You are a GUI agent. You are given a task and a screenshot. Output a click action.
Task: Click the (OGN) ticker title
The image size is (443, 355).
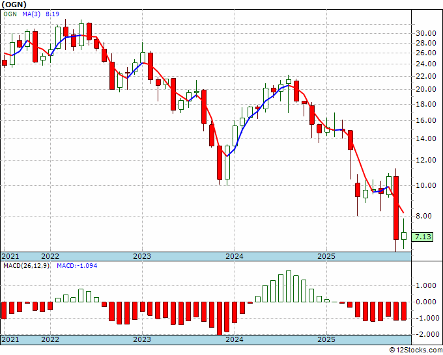(14, 5)
